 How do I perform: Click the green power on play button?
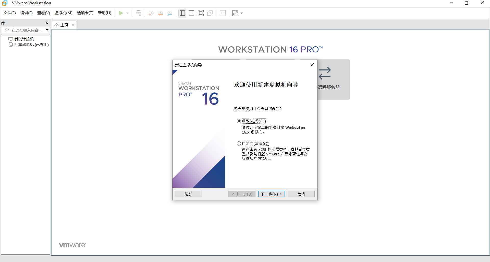[x=121, y=13]
